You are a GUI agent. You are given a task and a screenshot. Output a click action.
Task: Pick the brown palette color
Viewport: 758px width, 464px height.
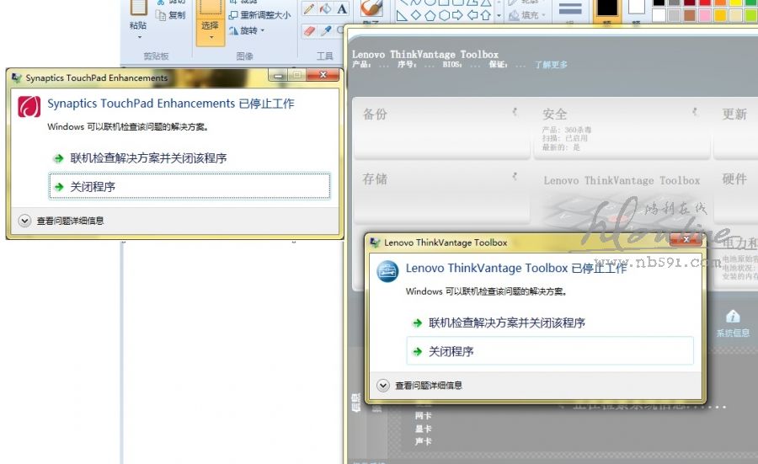[x=689, y=15]
